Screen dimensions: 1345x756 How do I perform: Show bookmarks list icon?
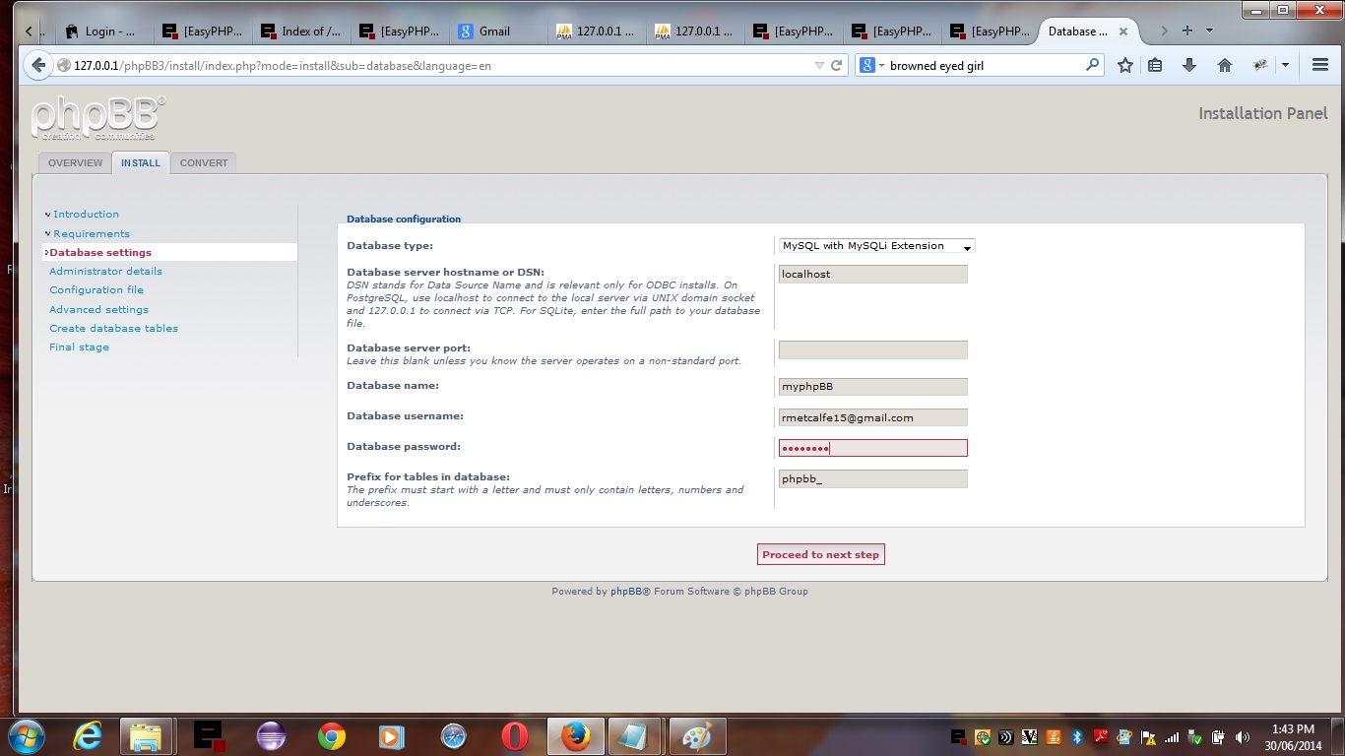coord(1155,65)
